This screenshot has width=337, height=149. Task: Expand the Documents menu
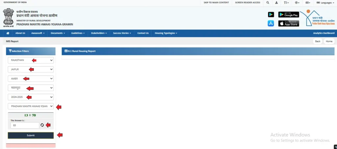(58, 33)
